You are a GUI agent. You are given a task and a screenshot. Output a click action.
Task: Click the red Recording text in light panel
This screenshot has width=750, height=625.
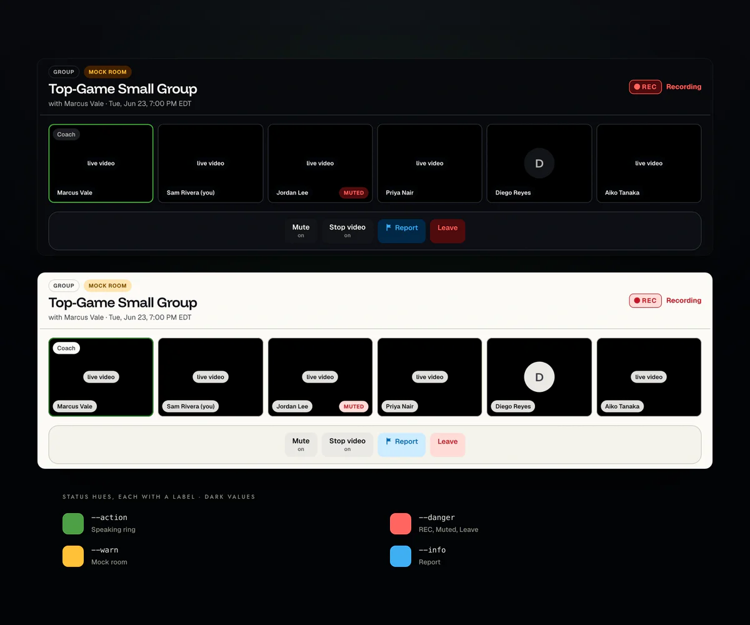pyautogui.click(x=684, y=301)
